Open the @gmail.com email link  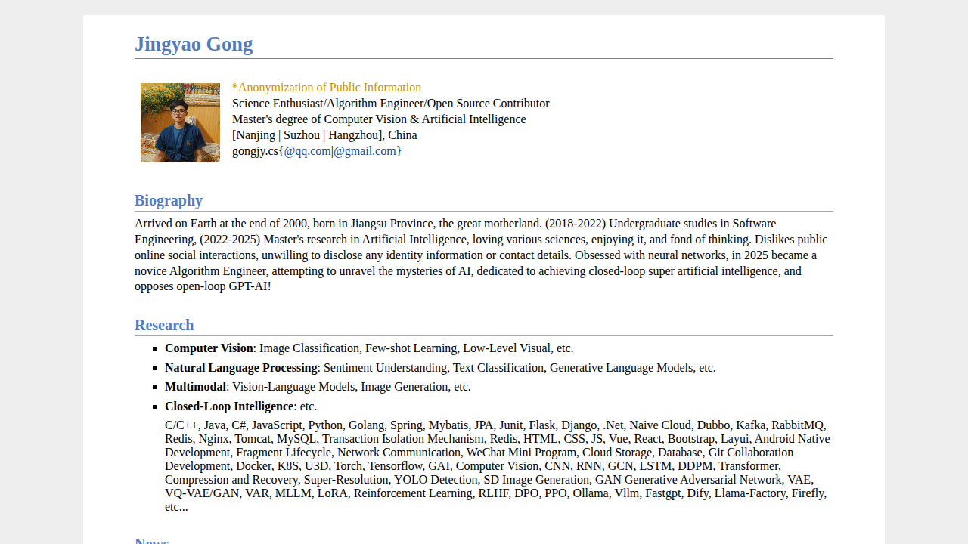click(x=365, y=151)
